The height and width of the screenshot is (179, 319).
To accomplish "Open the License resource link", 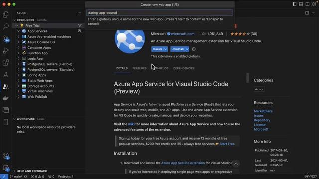I will (260, 125).
